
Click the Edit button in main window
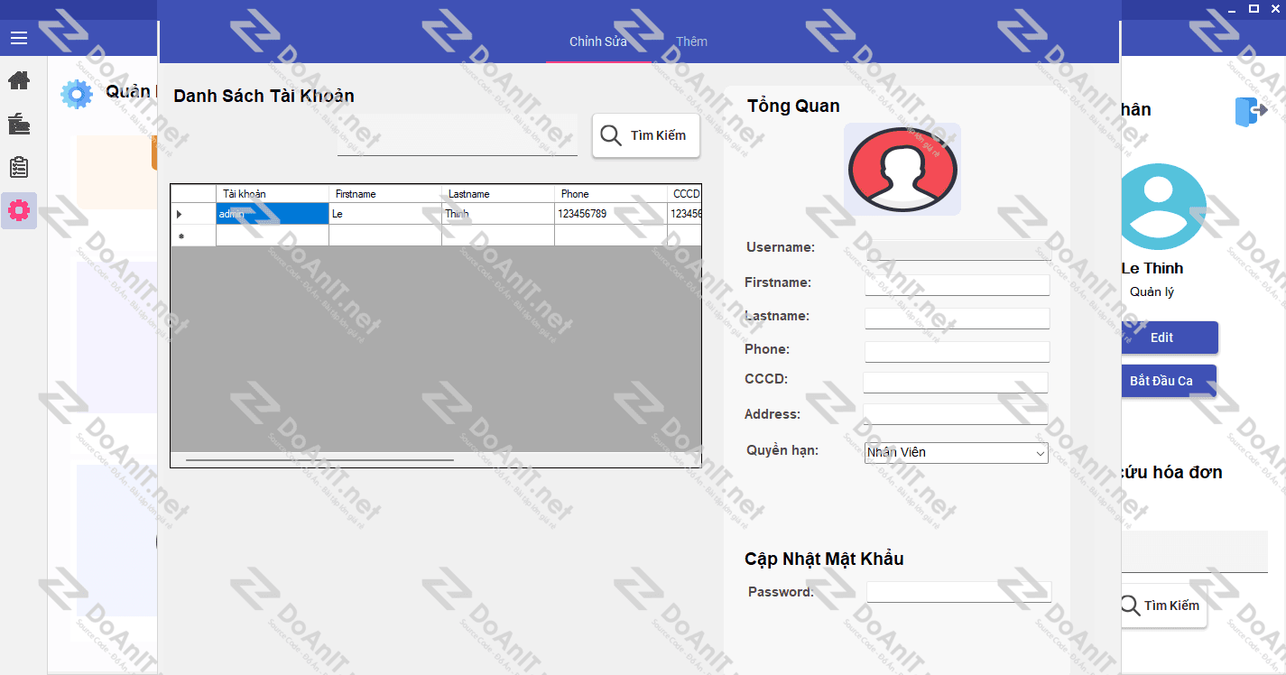point(1169,337)
